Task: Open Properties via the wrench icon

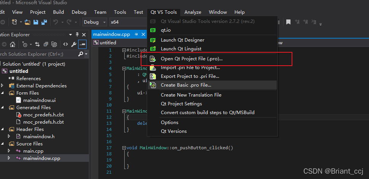Action: (x=74, y=44)
